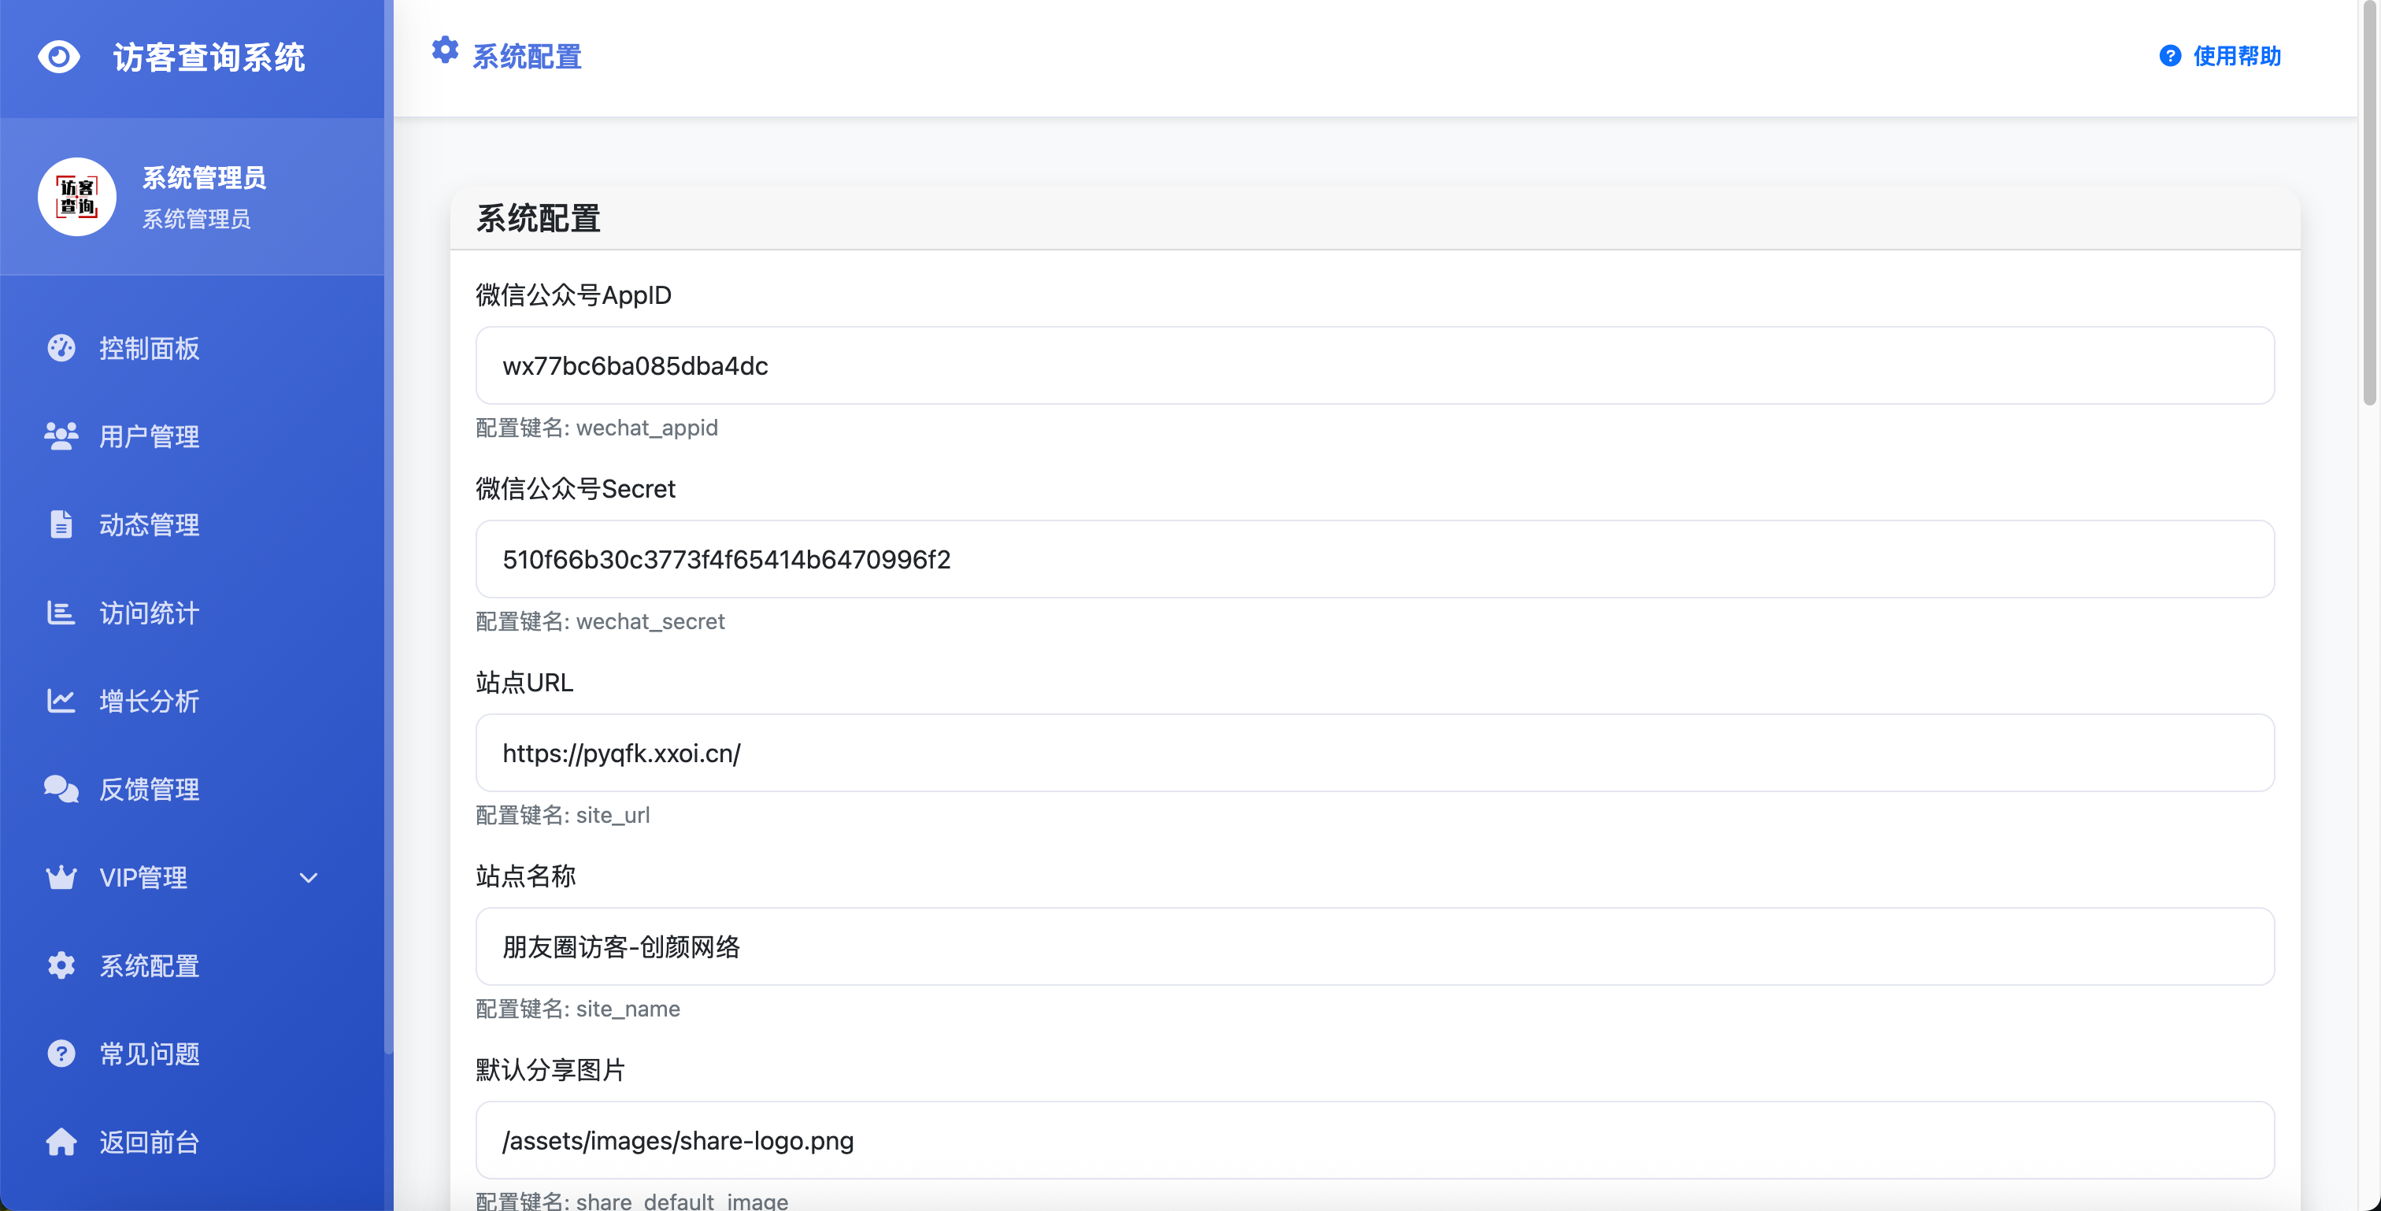Click the line chart icon for 增长分析
The height and width of the screenshot is (1211, 2381).
click(61, 701)
